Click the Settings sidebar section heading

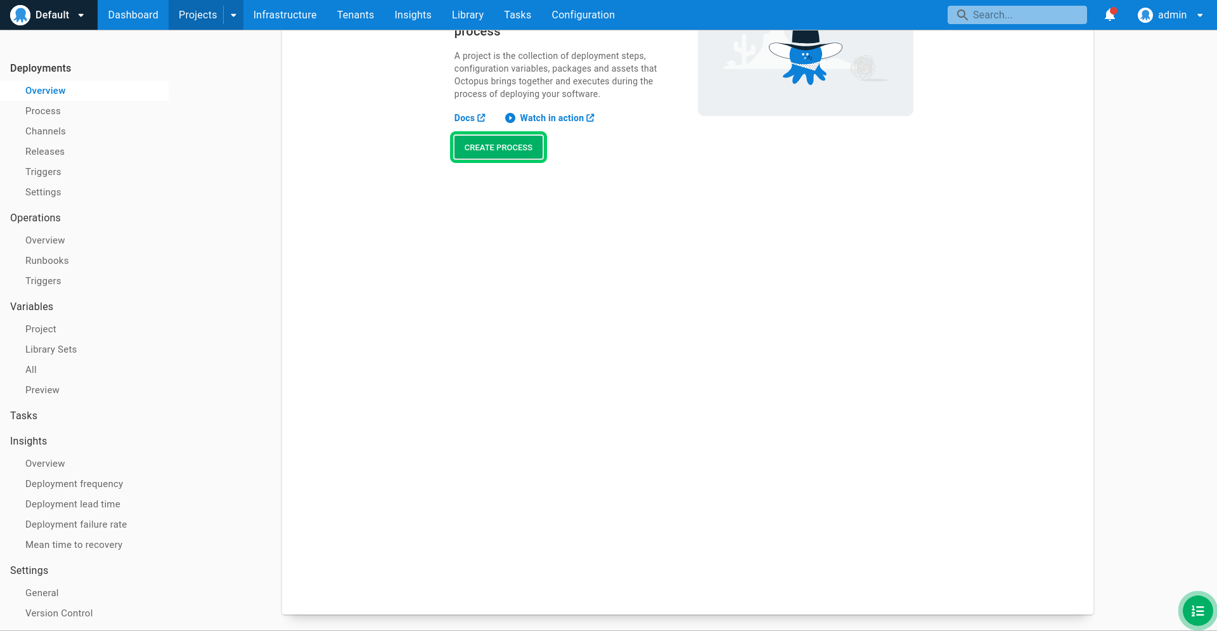[x=29, y=570]
